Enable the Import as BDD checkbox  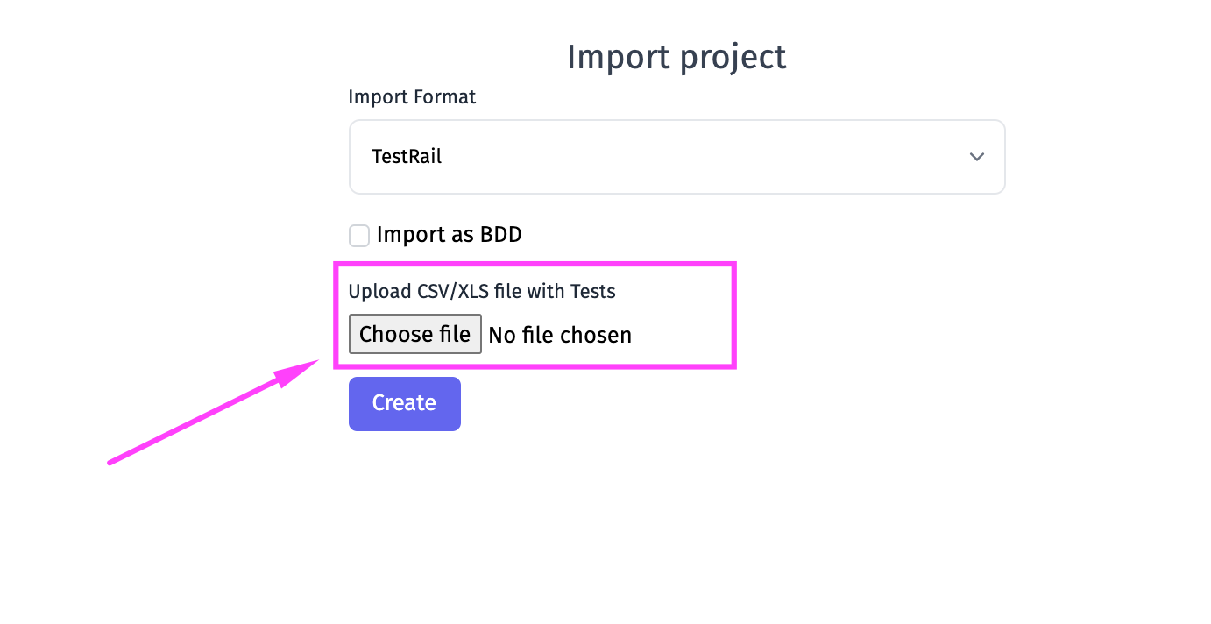(x=359, y=236)
